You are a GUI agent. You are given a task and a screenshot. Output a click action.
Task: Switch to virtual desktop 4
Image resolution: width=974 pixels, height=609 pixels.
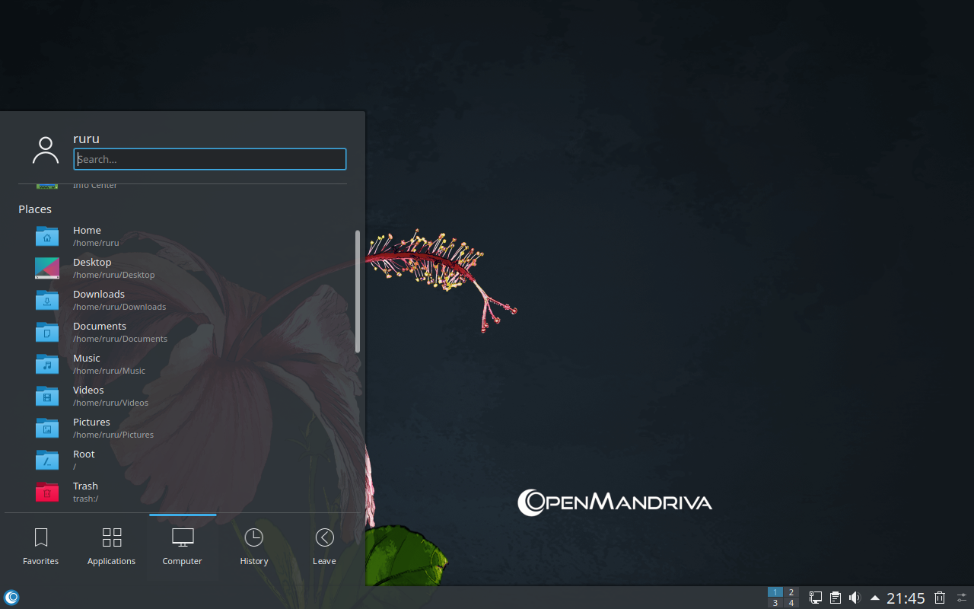tap(791, 603)
